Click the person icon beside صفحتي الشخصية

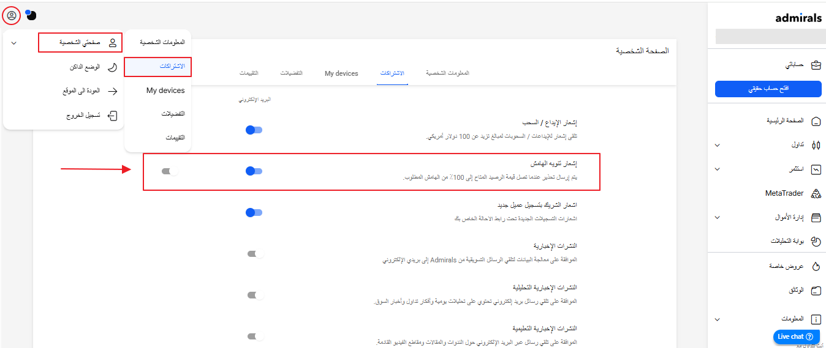click(x=112, y=43)
